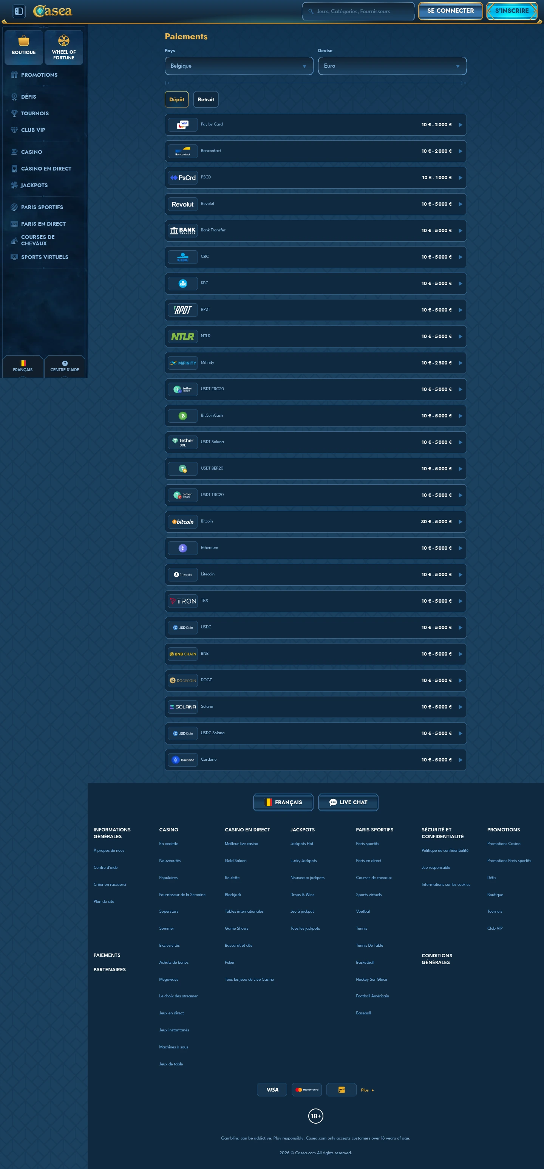Expand the USDC Solana row arrow
This screenshot has width=544, height=1169.
tap(460, 733)
